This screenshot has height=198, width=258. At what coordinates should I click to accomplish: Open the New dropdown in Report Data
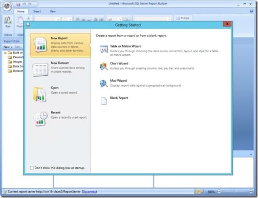8,47
